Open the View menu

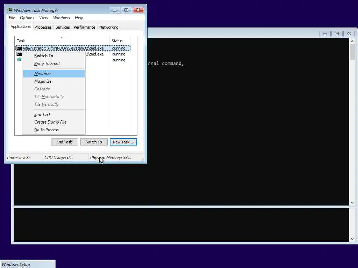click(44, 18)
